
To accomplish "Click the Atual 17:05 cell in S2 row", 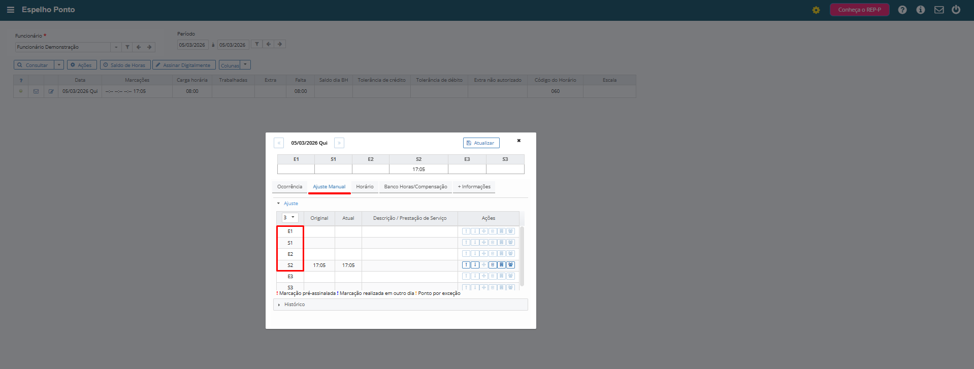I will 348,265.
